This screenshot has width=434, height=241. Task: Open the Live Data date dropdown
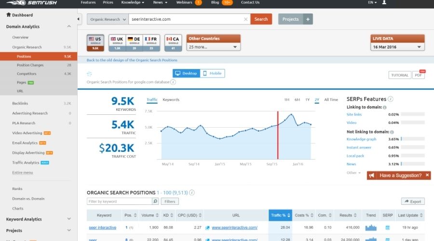[397, 47]
